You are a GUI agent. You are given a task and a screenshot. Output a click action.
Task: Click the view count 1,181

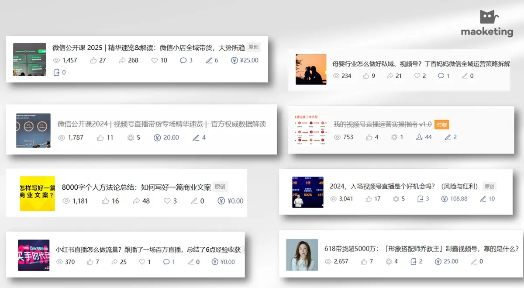(x=80, y=201)
